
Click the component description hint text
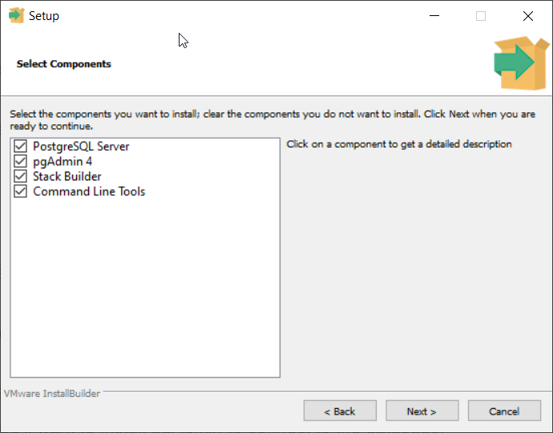(398, 144)
